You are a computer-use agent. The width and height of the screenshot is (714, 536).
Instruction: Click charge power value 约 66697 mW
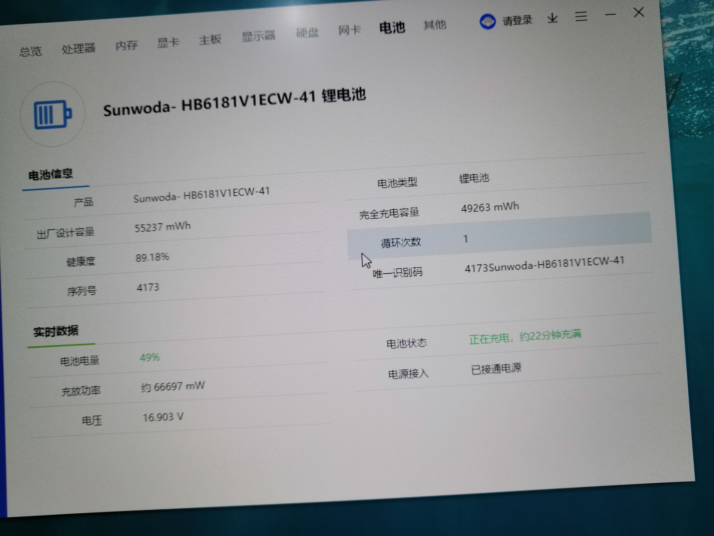173,386
